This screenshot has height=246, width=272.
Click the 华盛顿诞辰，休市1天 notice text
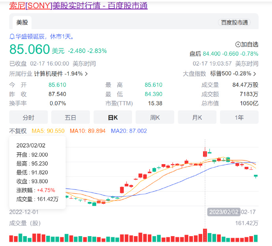(45, 37)
